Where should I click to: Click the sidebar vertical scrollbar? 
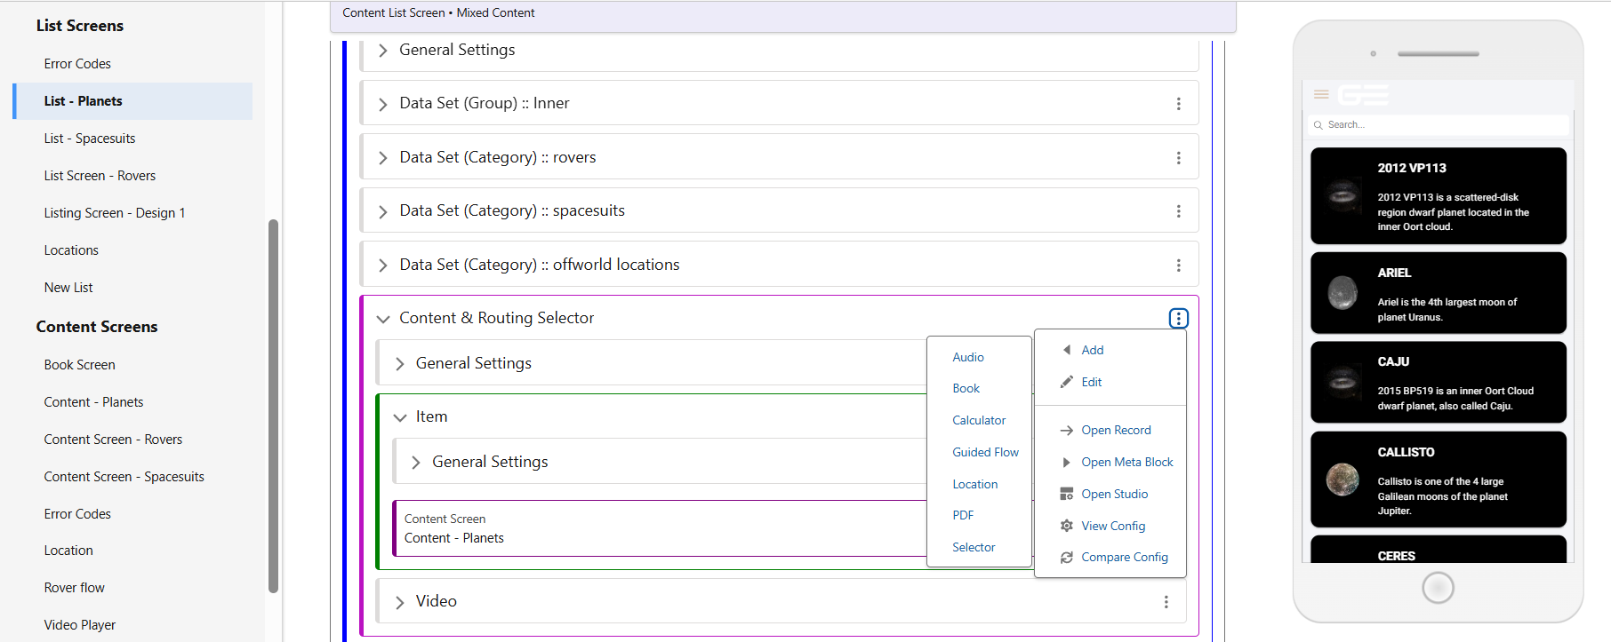point(274,405)
